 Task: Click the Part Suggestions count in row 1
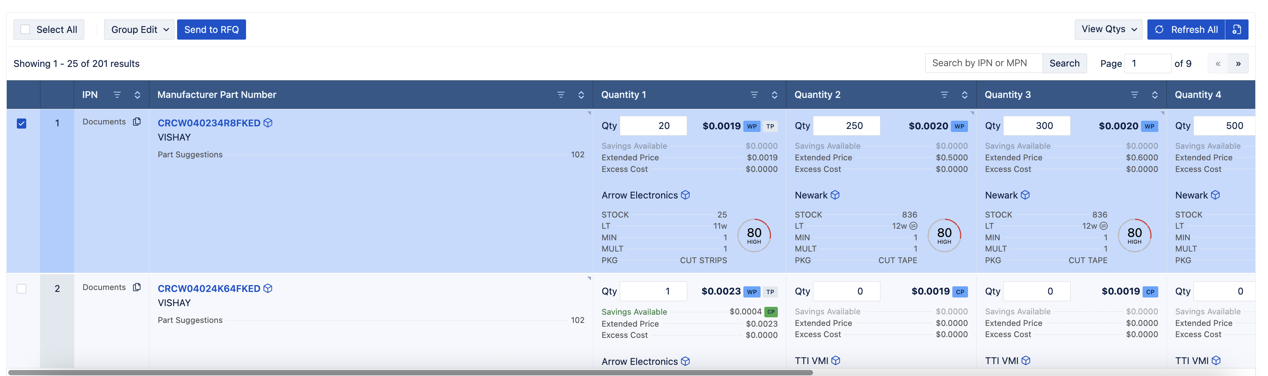[577, 154]
